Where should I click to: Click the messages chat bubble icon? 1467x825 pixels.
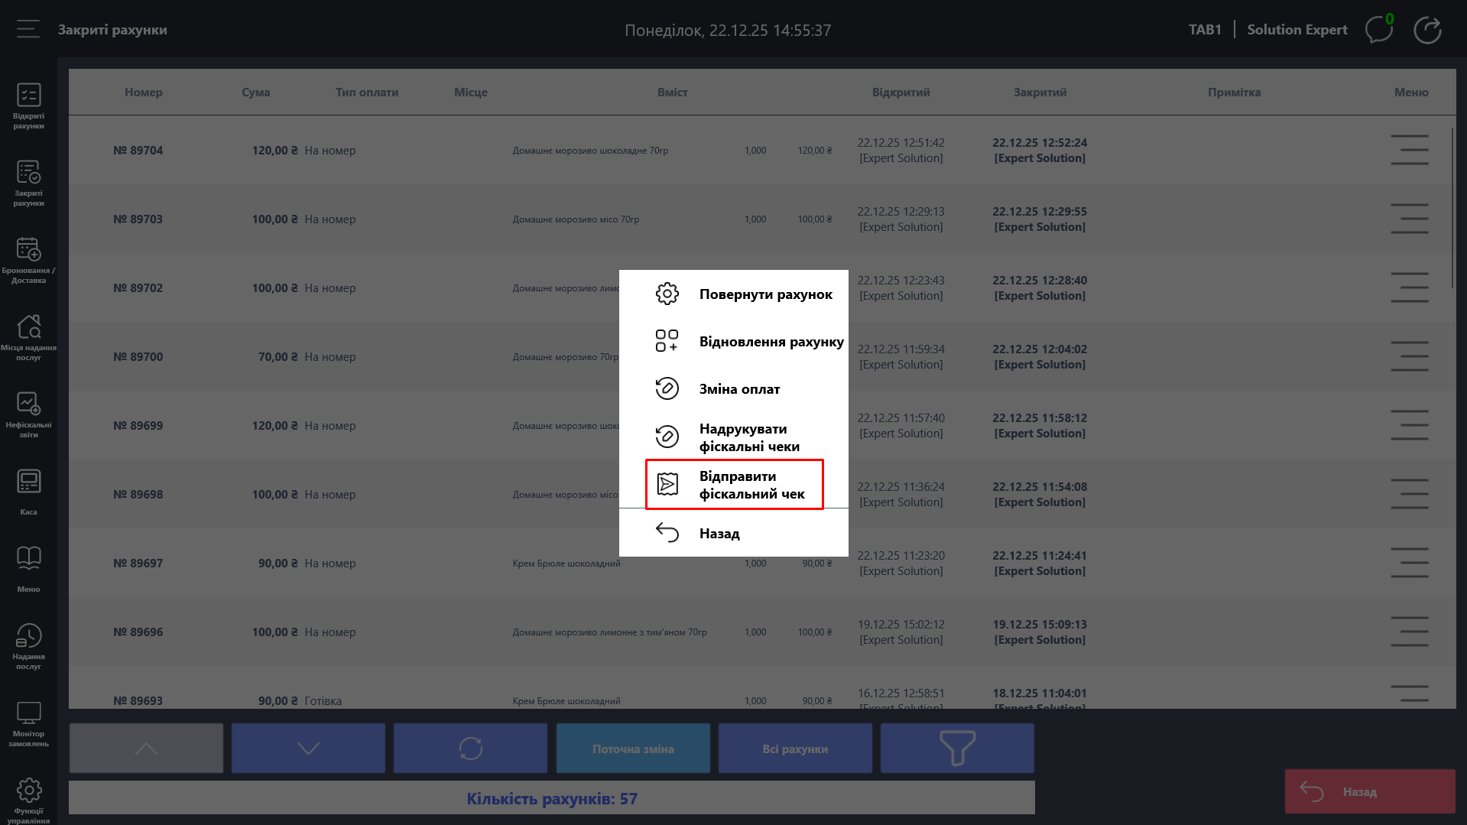[1378, 30]
